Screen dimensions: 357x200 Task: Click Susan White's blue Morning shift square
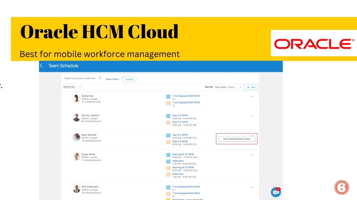click(x=168, y=155)
